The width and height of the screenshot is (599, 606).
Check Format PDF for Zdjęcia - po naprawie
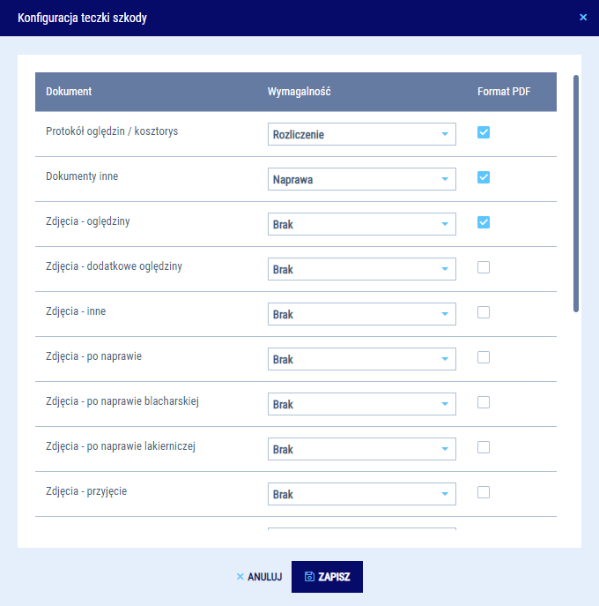tap(484, 357)
